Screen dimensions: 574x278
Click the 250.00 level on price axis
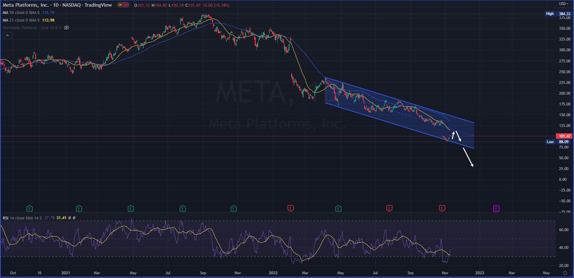click(565, 72)
